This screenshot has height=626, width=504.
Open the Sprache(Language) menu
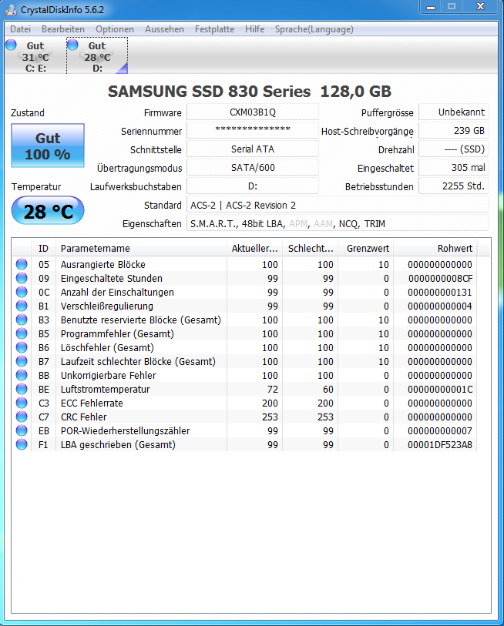pyautogui.click(x=314, y=29)
